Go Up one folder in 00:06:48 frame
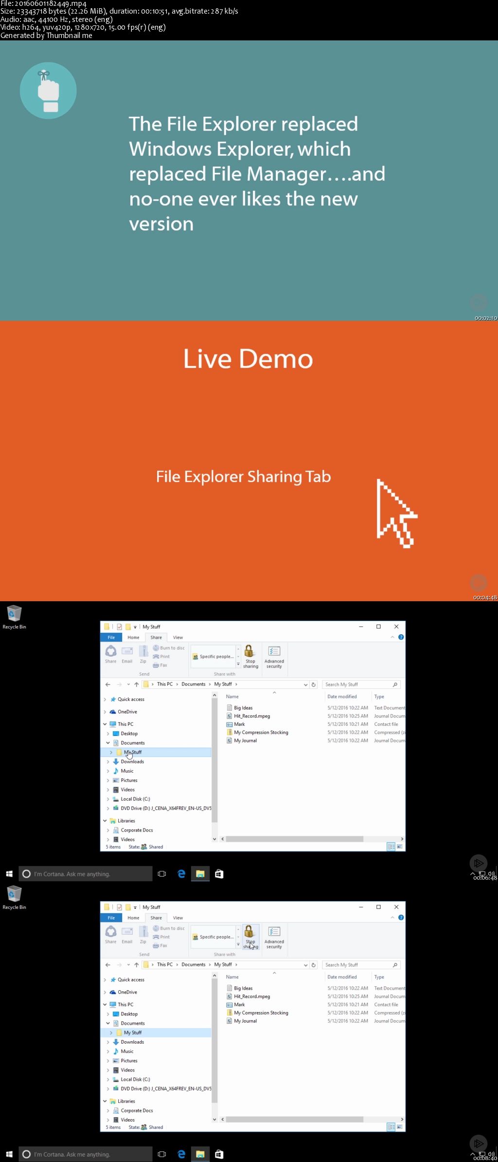Image resolution: width=498 pixels, height=1162 pixels. coord(137,684)
